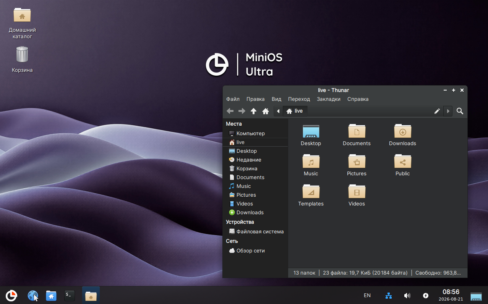This screenshot has height=304, width=488.
Task: Select the Desktop folder icon in file view
Action: pos(311,131)
